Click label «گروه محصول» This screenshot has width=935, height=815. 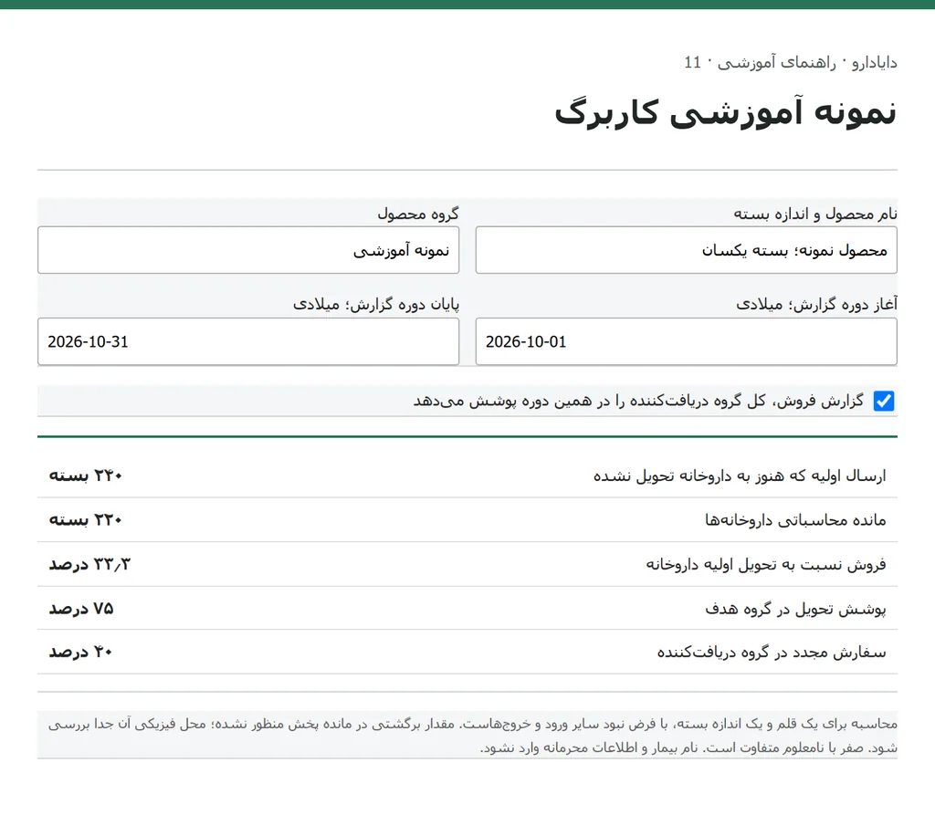point(418,214)
